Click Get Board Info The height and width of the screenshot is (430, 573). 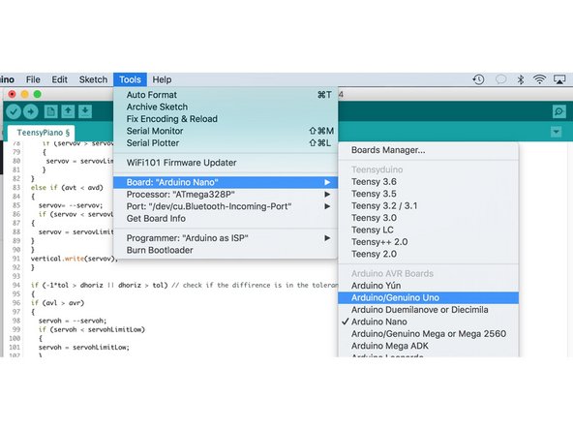(x=226, y=218)
